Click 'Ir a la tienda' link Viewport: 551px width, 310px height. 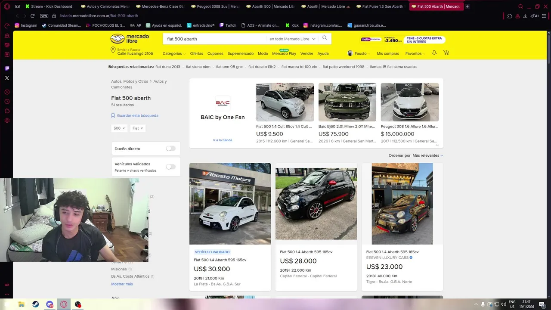[x=223, y=140]
